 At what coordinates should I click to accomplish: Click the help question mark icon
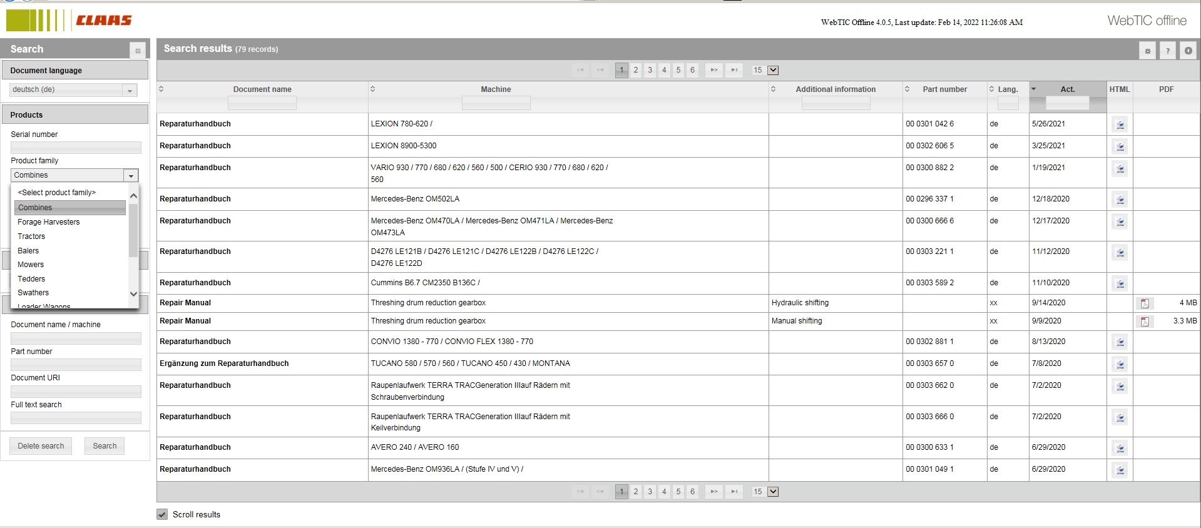click(x=1168, y=51)
